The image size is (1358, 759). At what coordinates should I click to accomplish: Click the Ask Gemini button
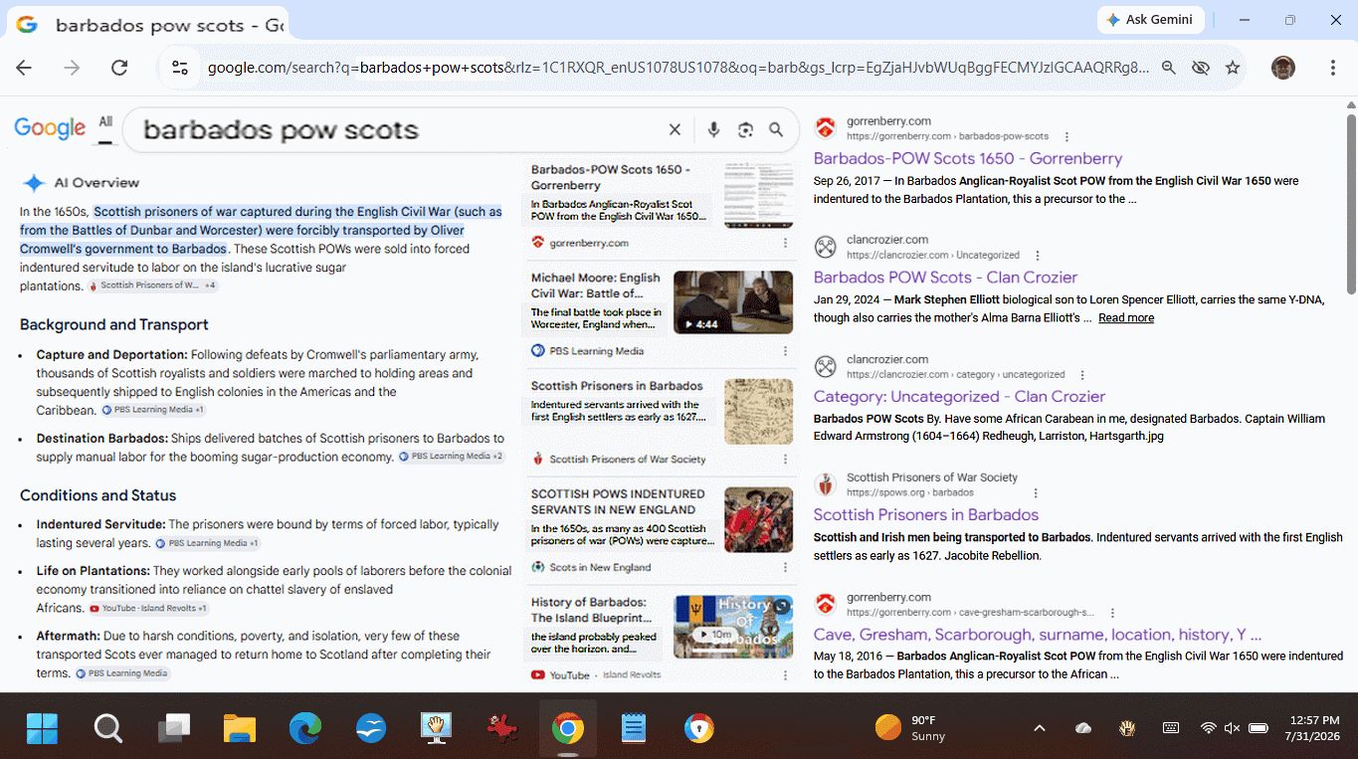(1150, 20)
